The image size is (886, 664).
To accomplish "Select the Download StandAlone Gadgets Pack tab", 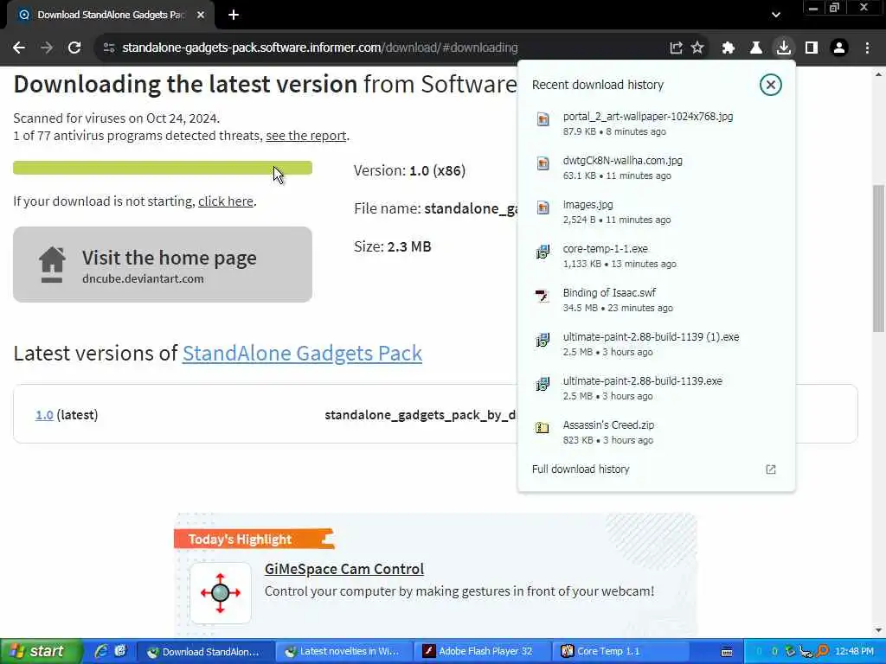I will coord(110,15).
